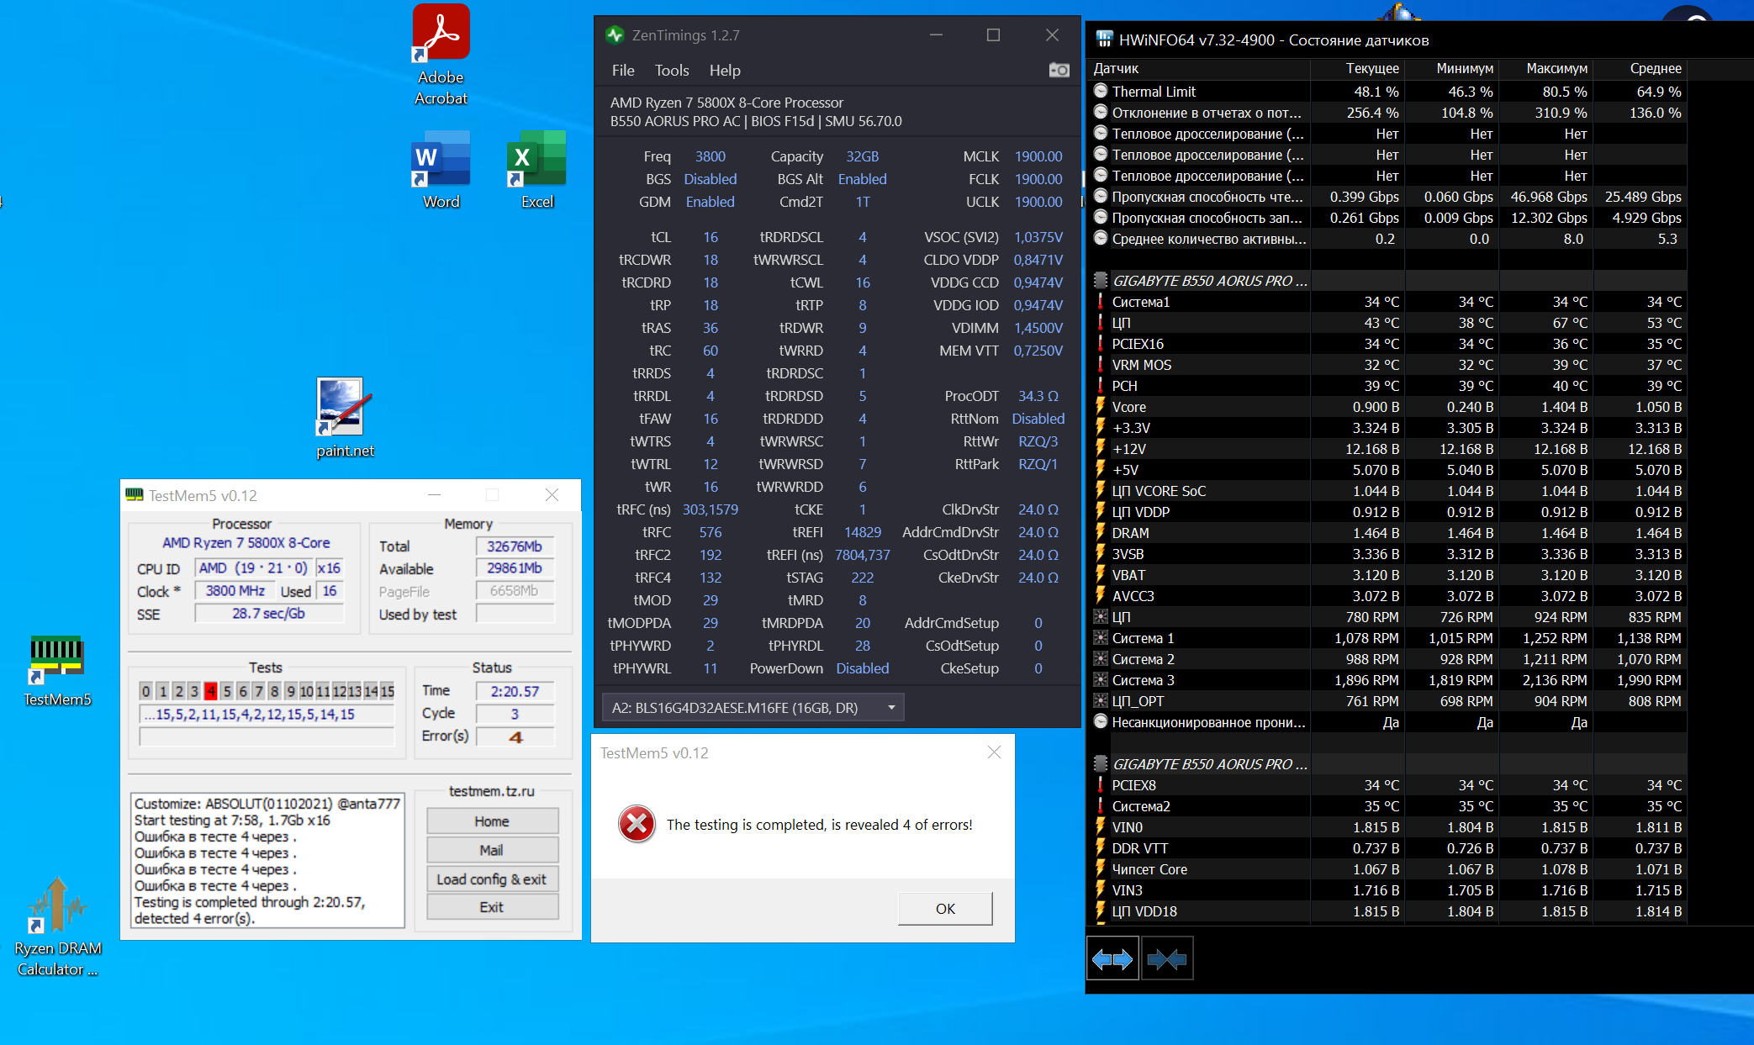Click HWiNFO expand columns arrows icon

(1112, 958)
